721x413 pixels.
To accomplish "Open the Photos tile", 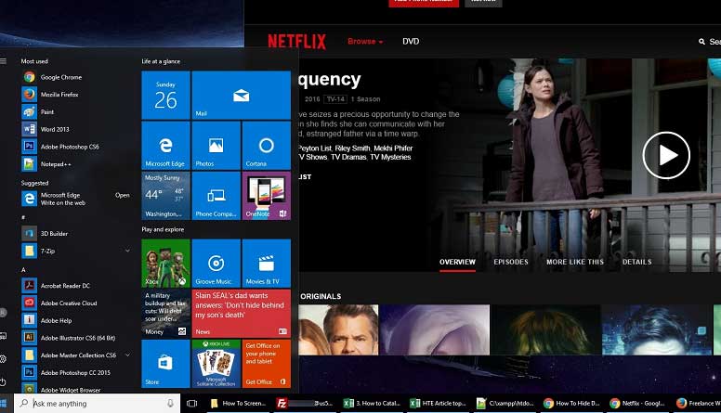I will (216, 146).
